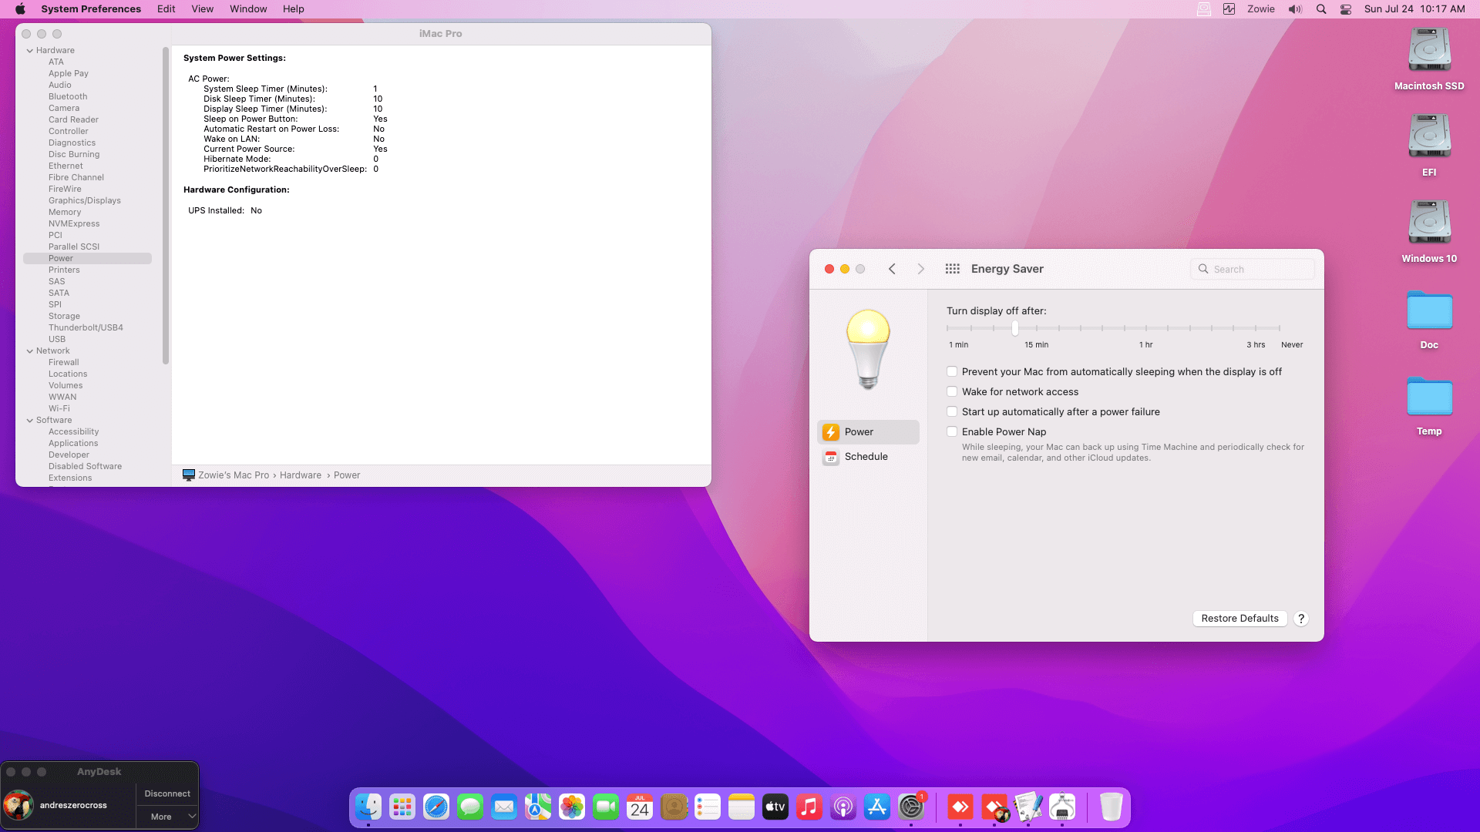Open Control Center in menu bar
The width and height of the screenshot is (1480, 832).
[x=1346, y=9]
